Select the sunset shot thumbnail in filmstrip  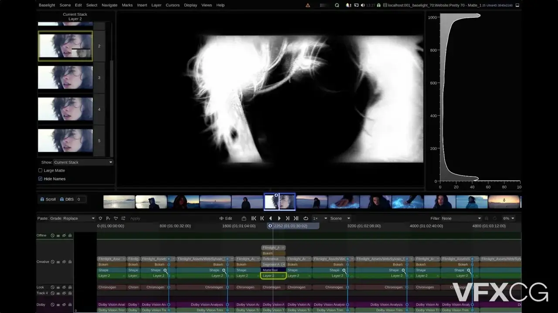click(504, 202)
